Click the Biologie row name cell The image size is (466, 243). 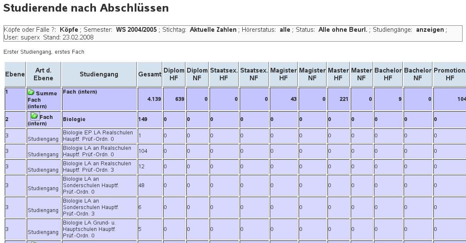(99, 119)
